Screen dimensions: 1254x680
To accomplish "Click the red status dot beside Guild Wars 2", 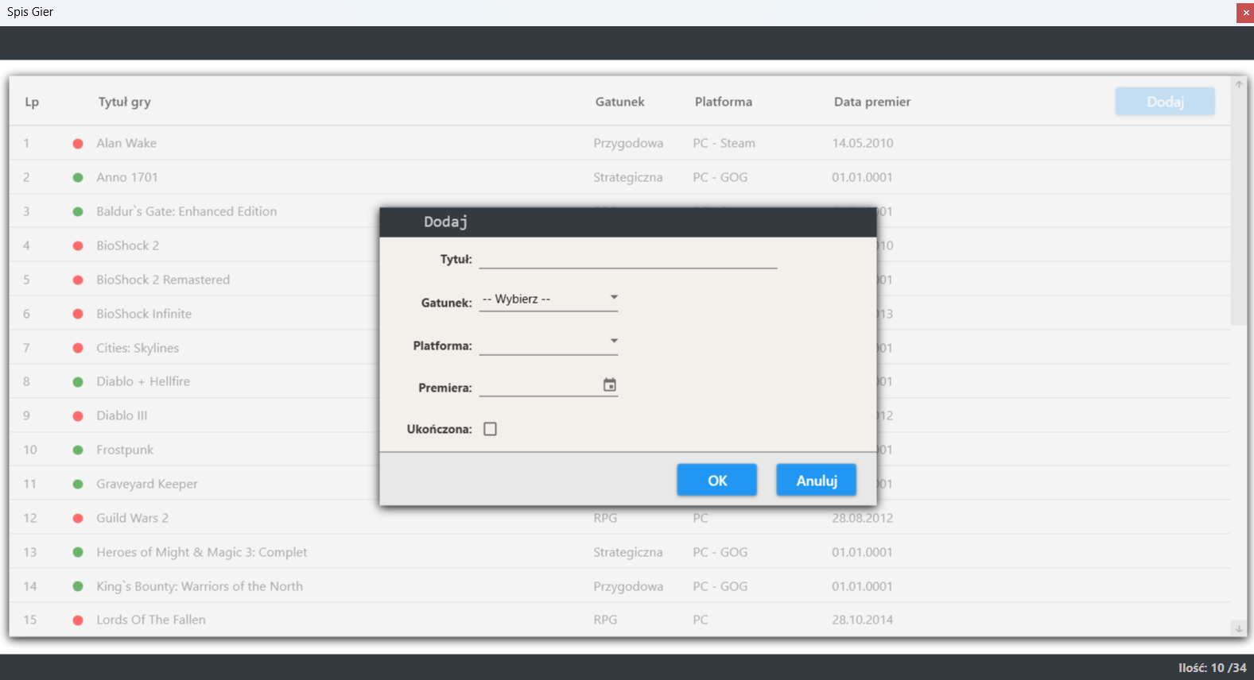I will 78,519.
